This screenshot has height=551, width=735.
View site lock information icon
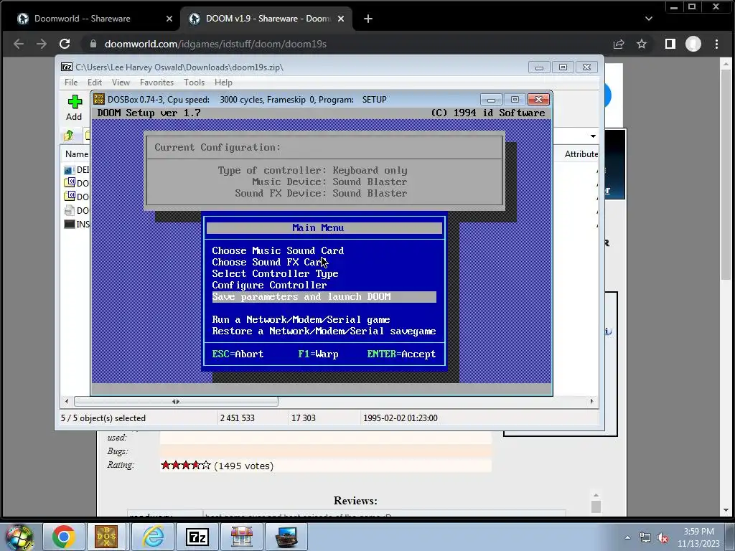pyautogui.click(x=93, y=44)
